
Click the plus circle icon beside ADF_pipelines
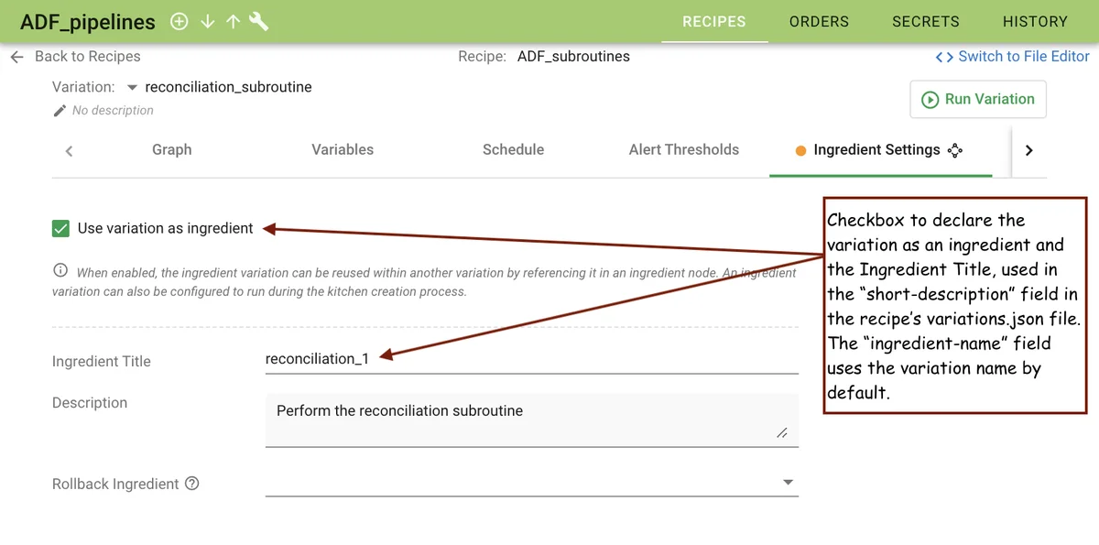[180, 22]
